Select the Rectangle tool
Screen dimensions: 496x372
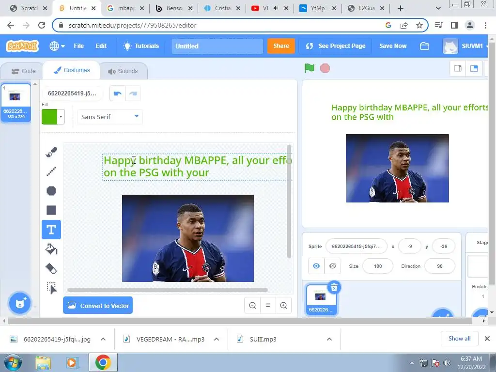coord(51,210)
